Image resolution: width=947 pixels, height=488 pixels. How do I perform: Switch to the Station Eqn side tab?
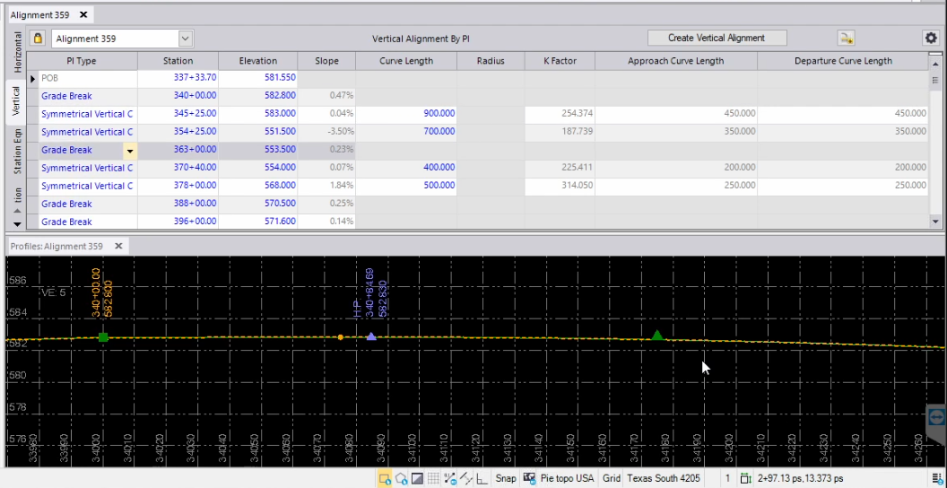16,150
